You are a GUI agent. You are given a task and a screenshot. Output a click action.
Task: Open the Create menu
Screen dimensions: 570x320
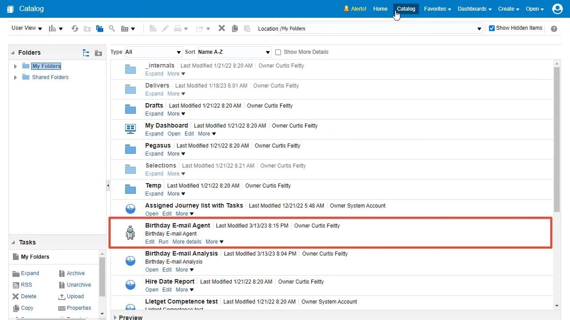(509, 8)
